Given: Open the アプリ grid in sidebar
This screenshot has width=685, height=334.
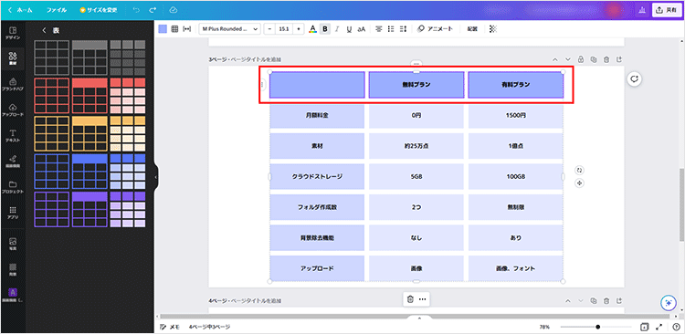Looking at the screenshot, I should point(13,213).
